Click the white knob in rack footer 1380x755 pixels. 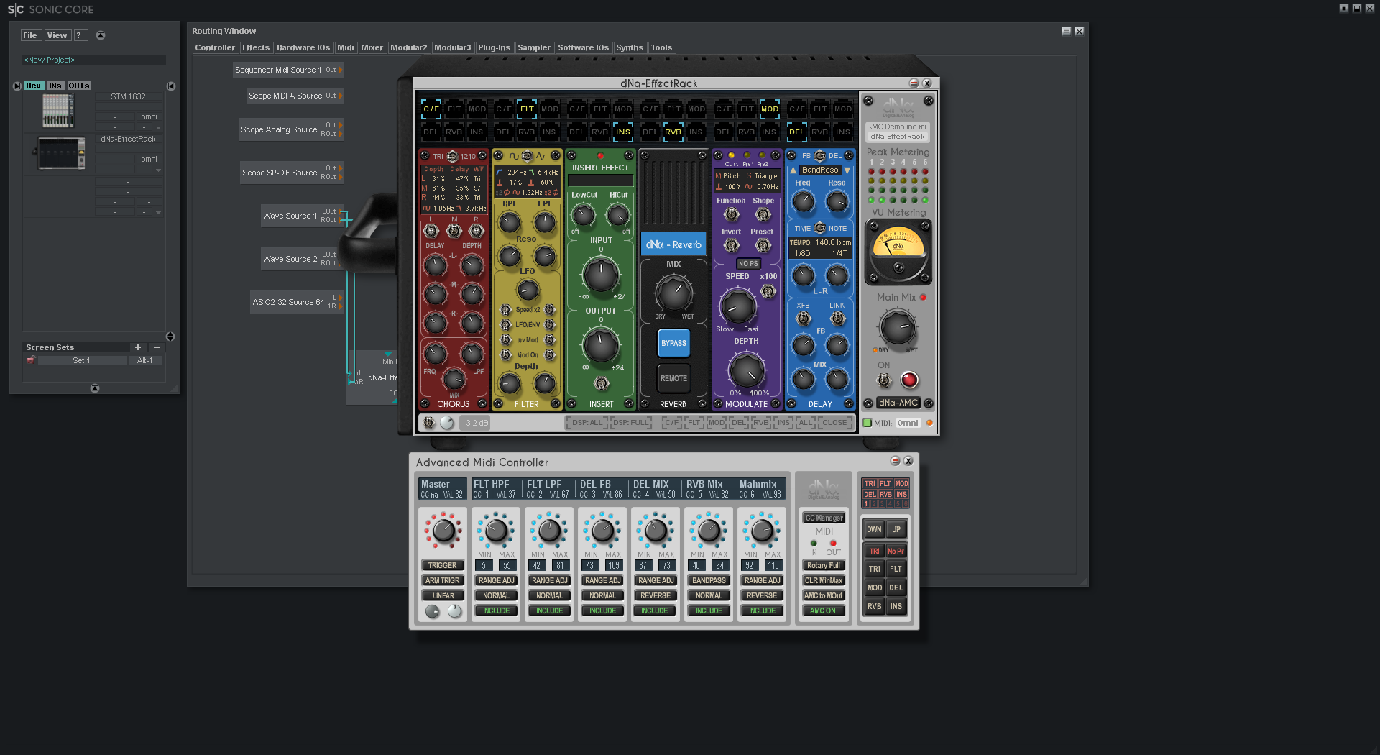tap(447, 423)
